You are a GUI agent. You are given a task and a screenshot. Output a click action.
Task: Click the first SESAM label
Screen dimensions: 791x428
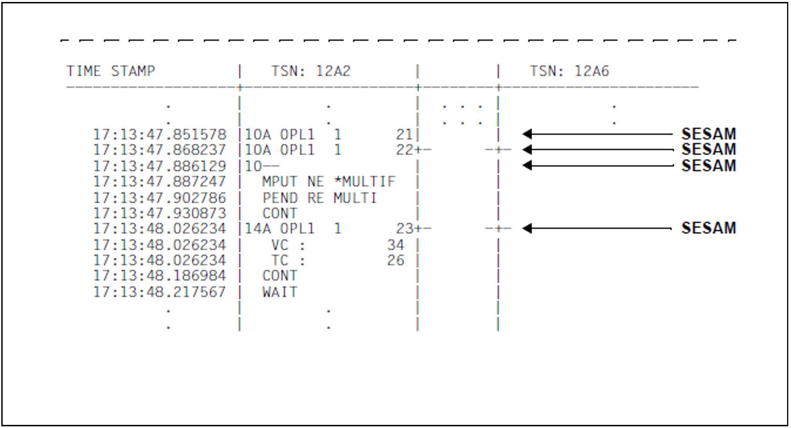708,134
